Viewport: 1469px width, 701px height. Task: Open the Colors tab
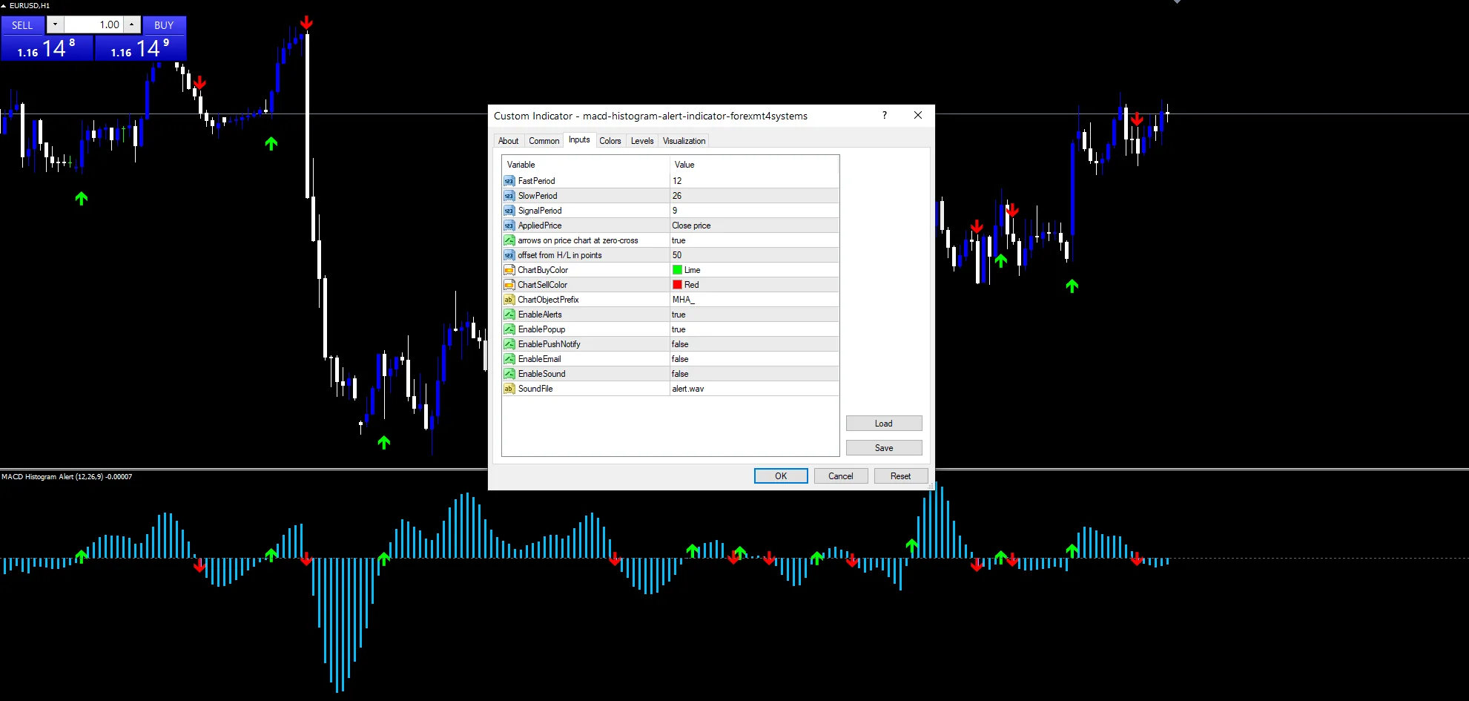pos(610,141)
